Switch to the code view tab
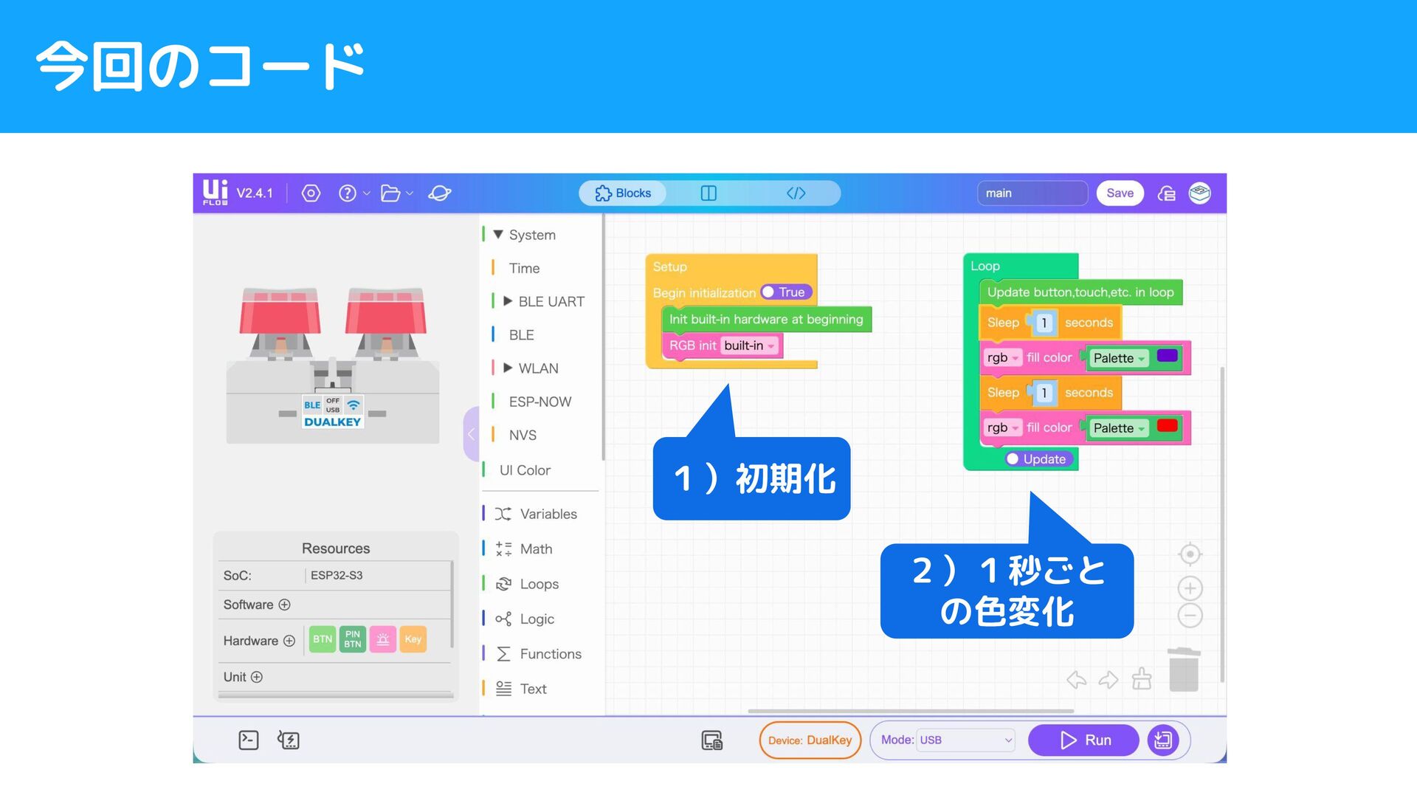The height and width of the screenshot is (798, 1417). click(x=796, y=193)
